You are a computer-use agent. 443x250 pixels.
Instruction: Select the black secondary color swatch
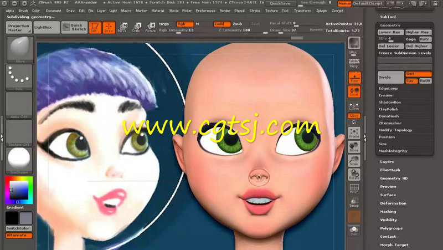click(12, 218)
